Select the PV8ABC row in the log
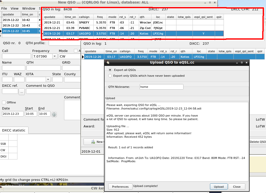 [133, 28]
